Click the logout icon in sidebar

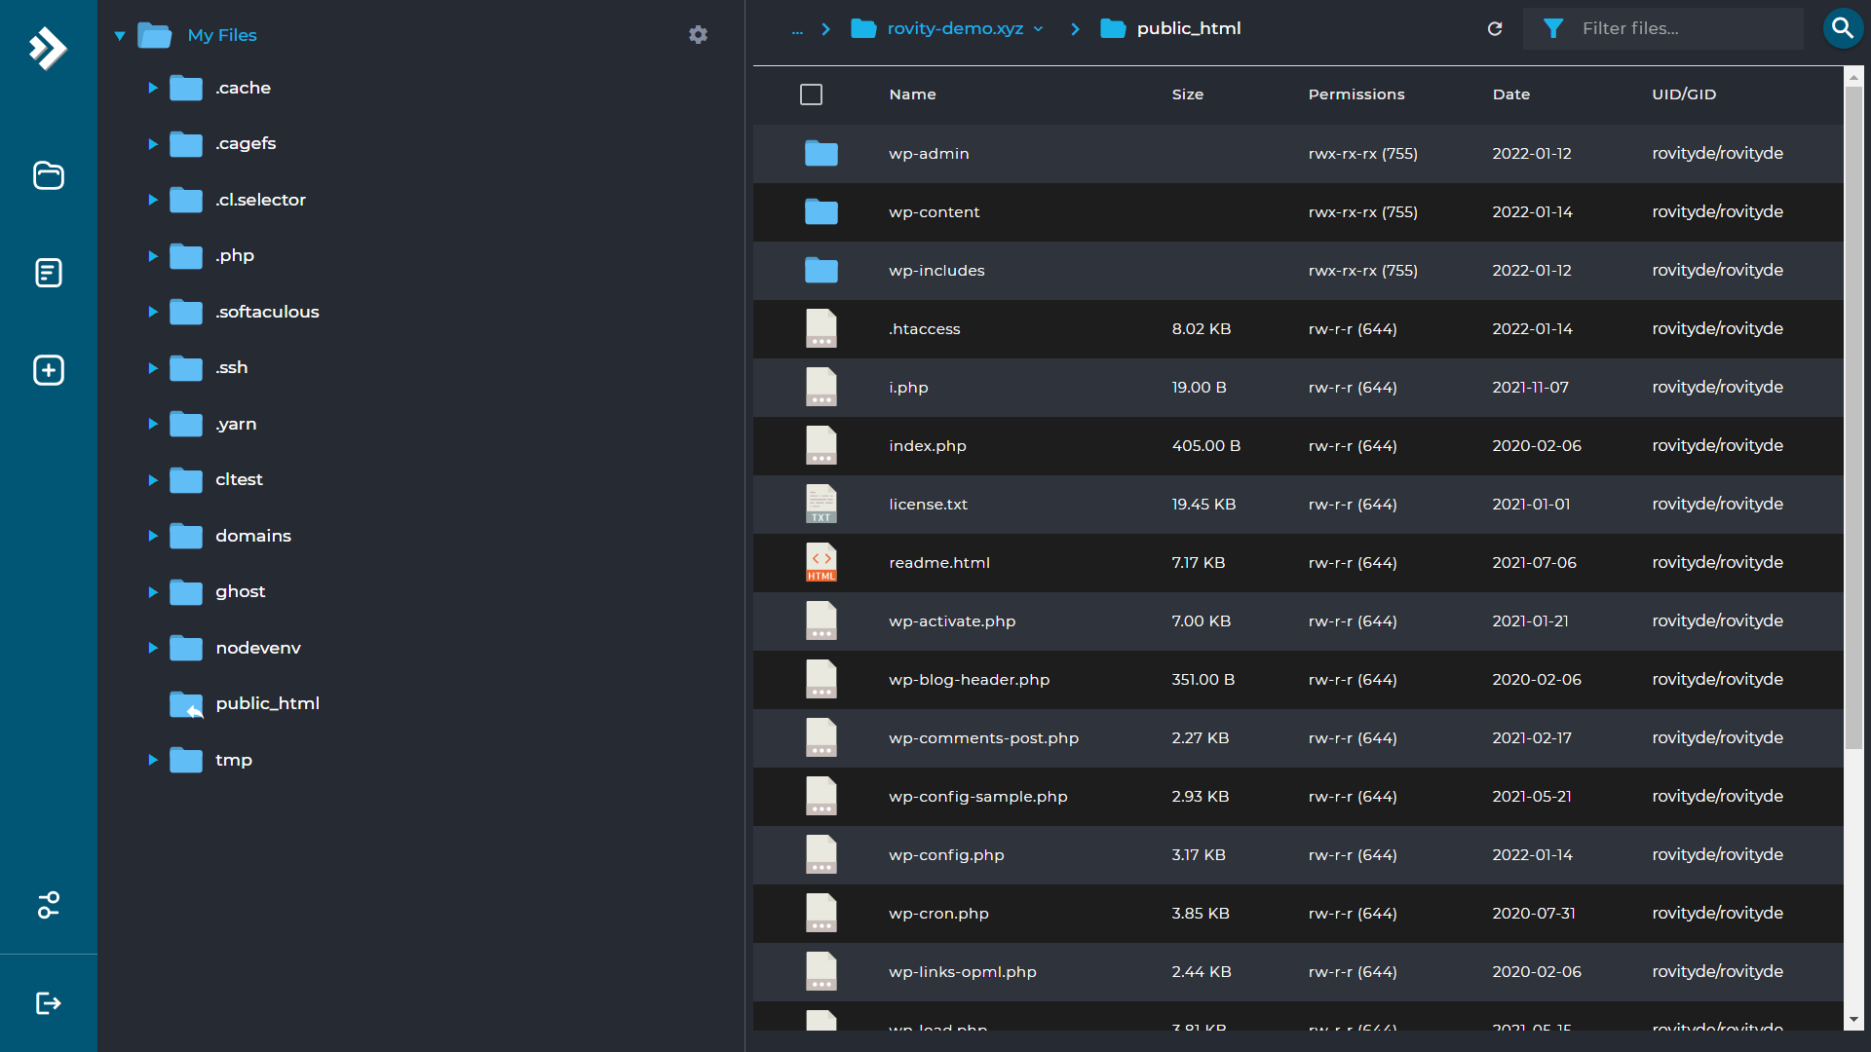tap(49, 1003)
